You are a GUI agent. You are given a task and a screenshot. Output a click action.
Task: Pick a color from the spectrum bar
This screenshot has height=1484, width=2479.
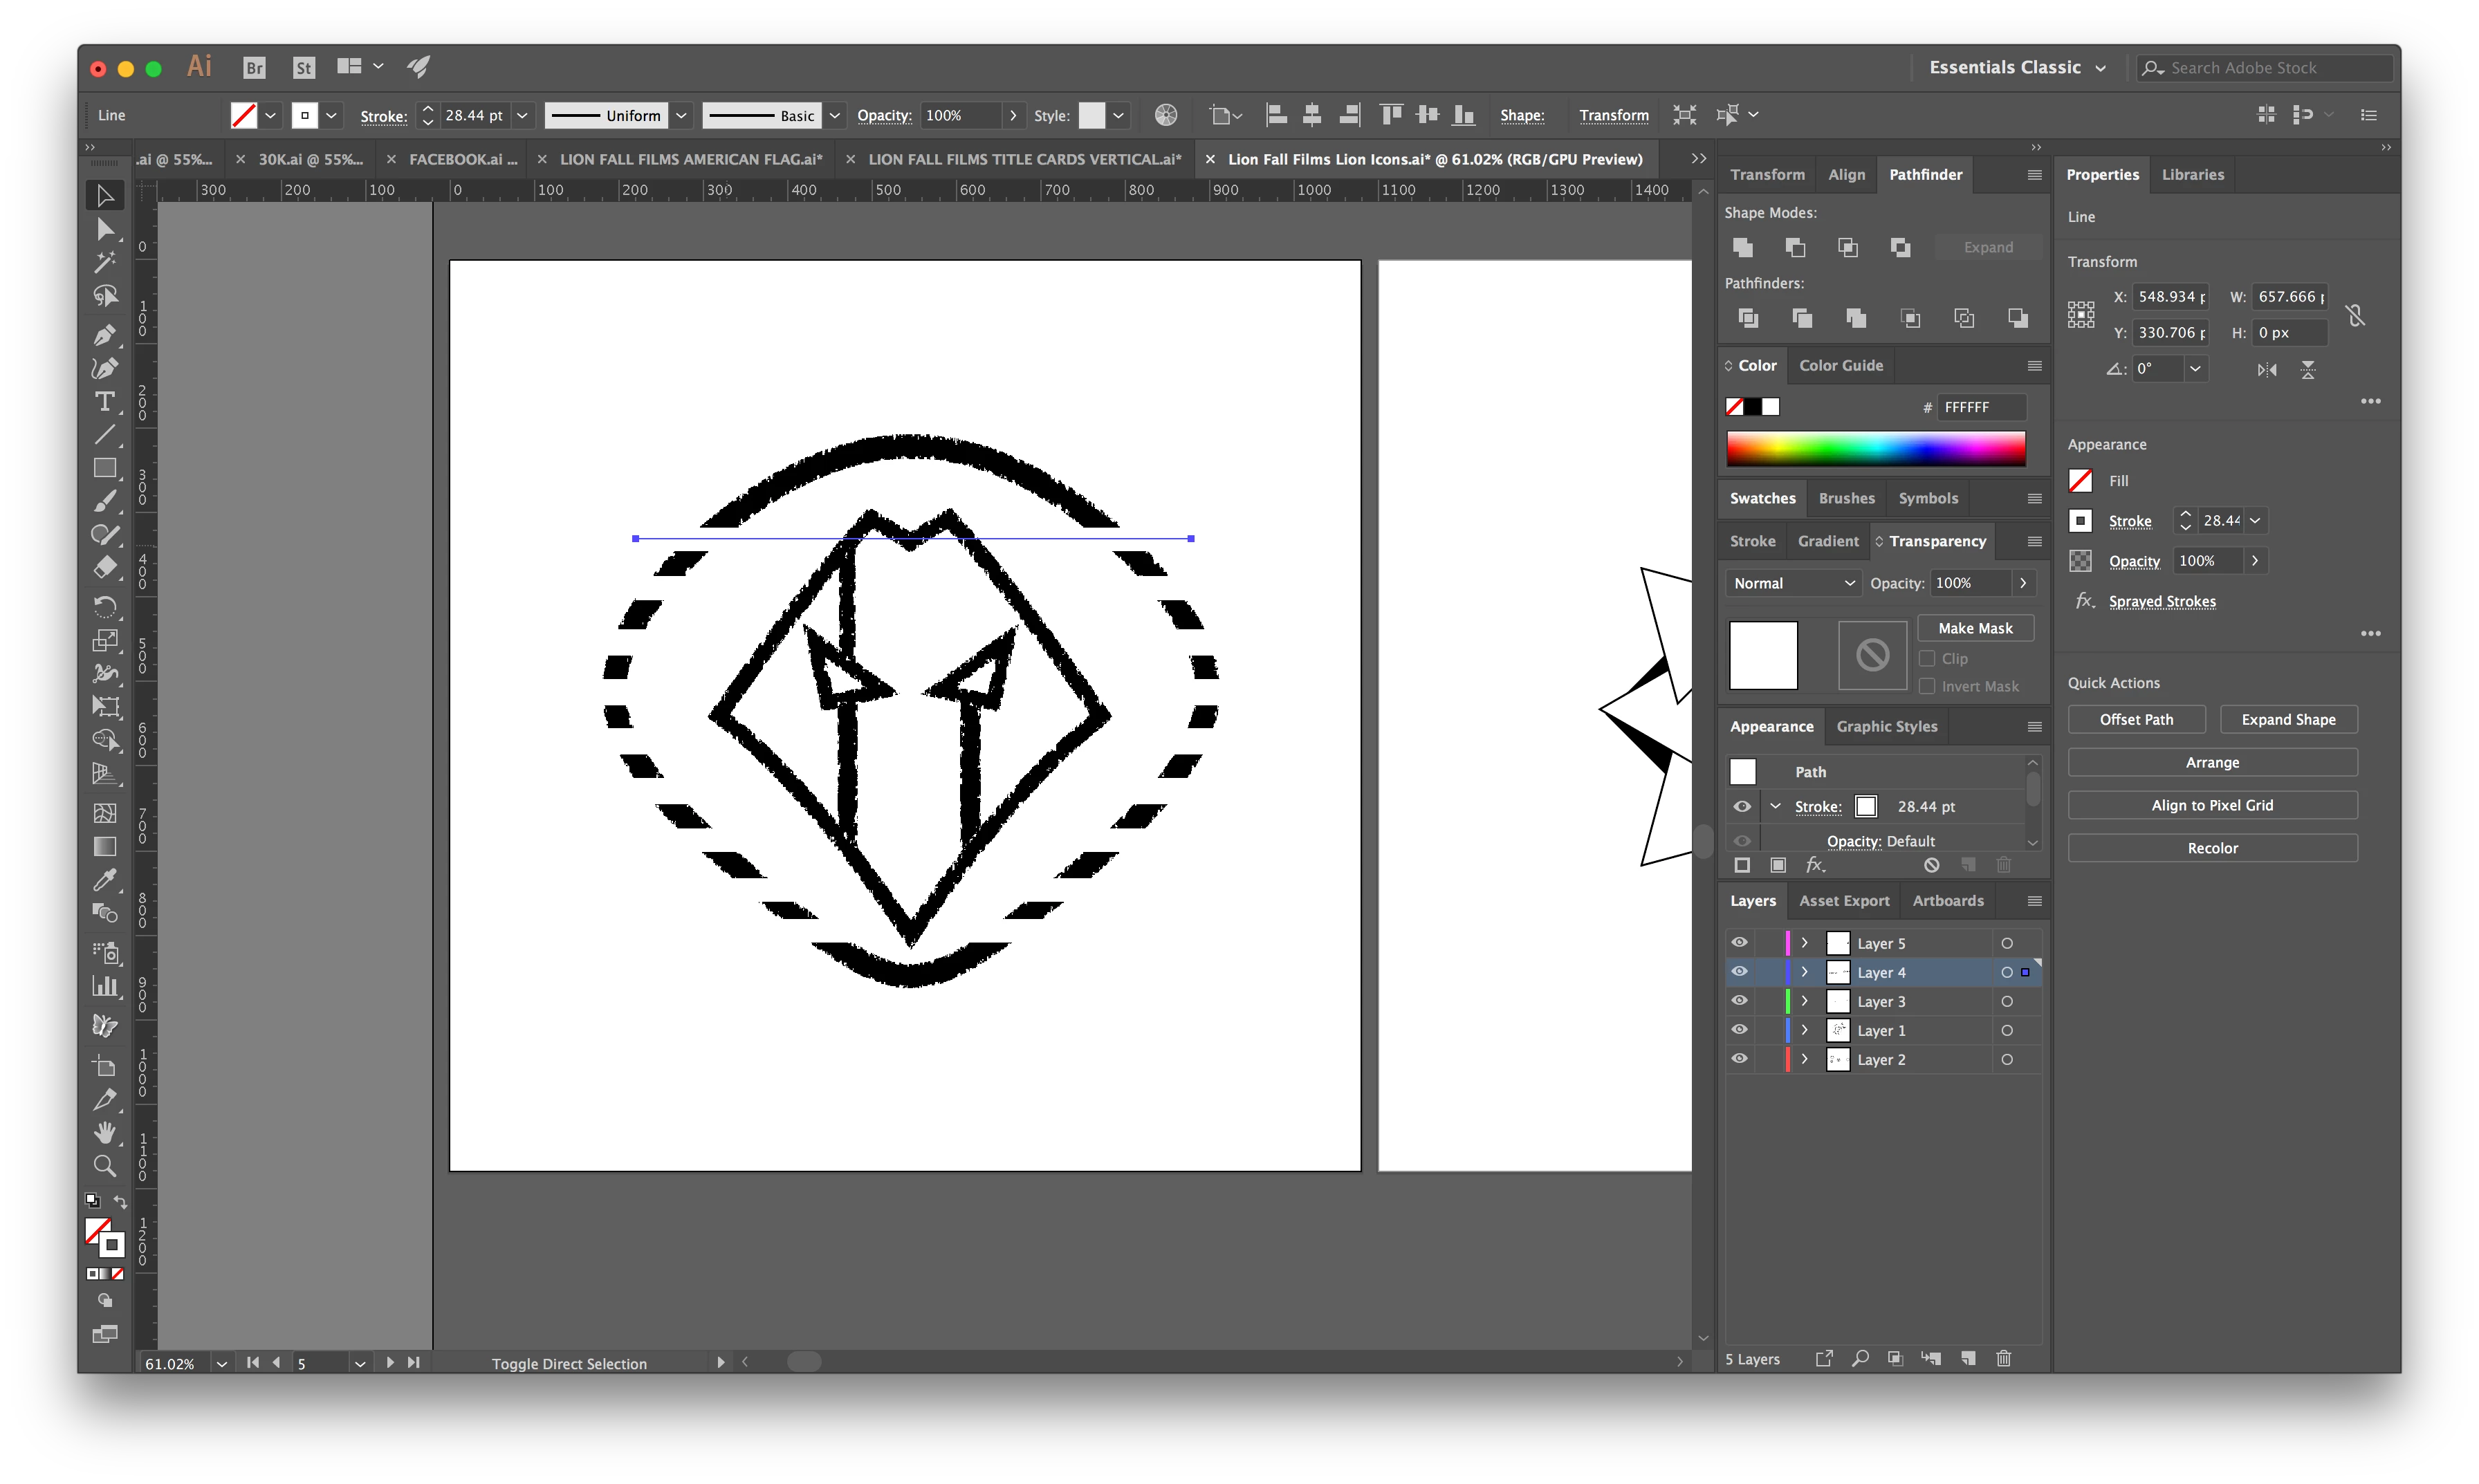tap(1875, 448)
